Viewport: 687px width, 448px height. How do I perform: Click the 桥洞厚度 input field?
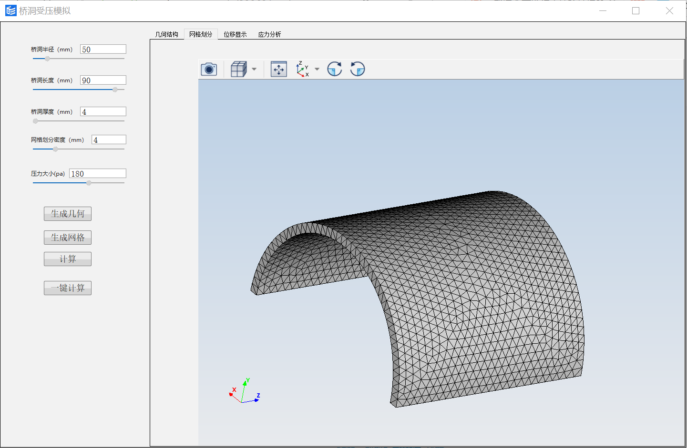point(103,111)
